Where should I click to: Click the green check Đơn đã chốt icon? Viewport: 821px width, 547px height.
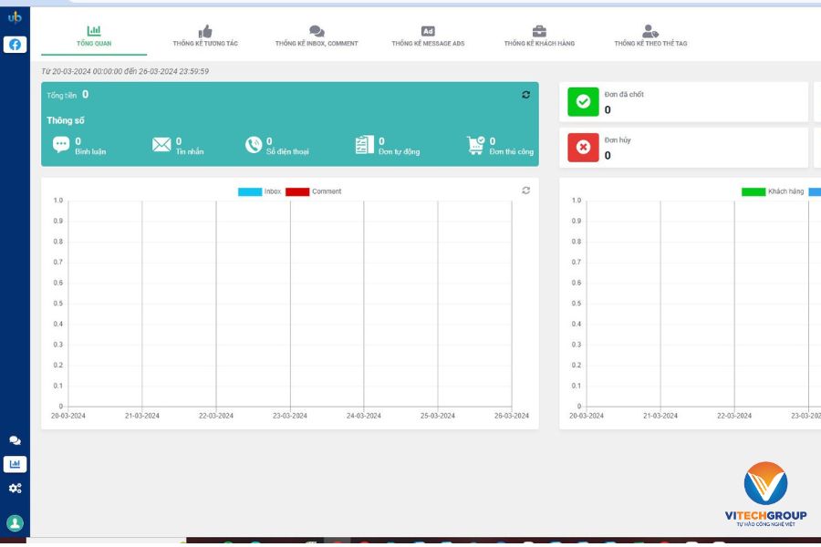(583, 101)
